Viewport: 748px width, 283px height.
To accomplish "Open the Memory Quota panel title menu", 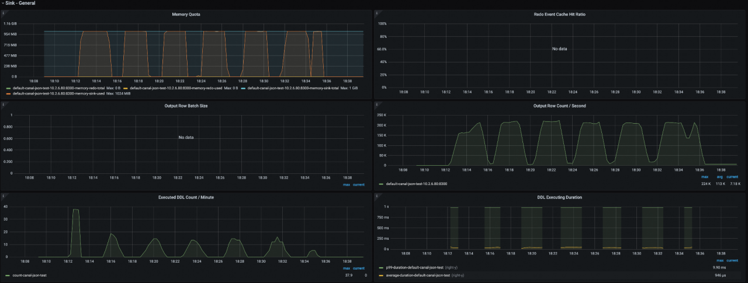I will (186, 14).
